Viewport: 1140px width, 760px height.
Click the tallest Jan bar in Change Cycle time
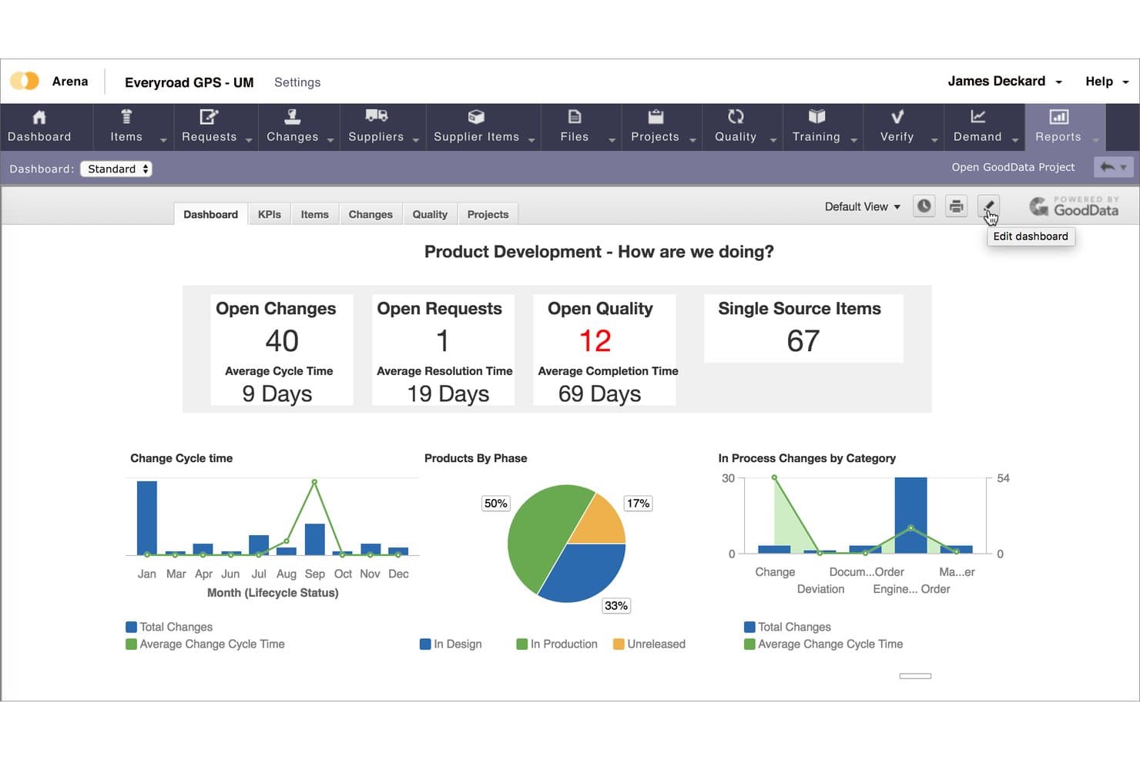[147, 517]
